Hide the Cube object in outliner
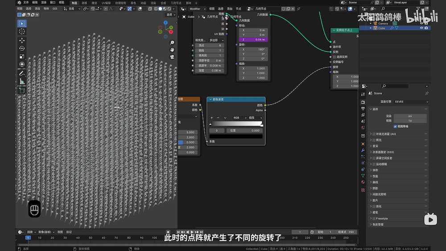 click(421, 28)
